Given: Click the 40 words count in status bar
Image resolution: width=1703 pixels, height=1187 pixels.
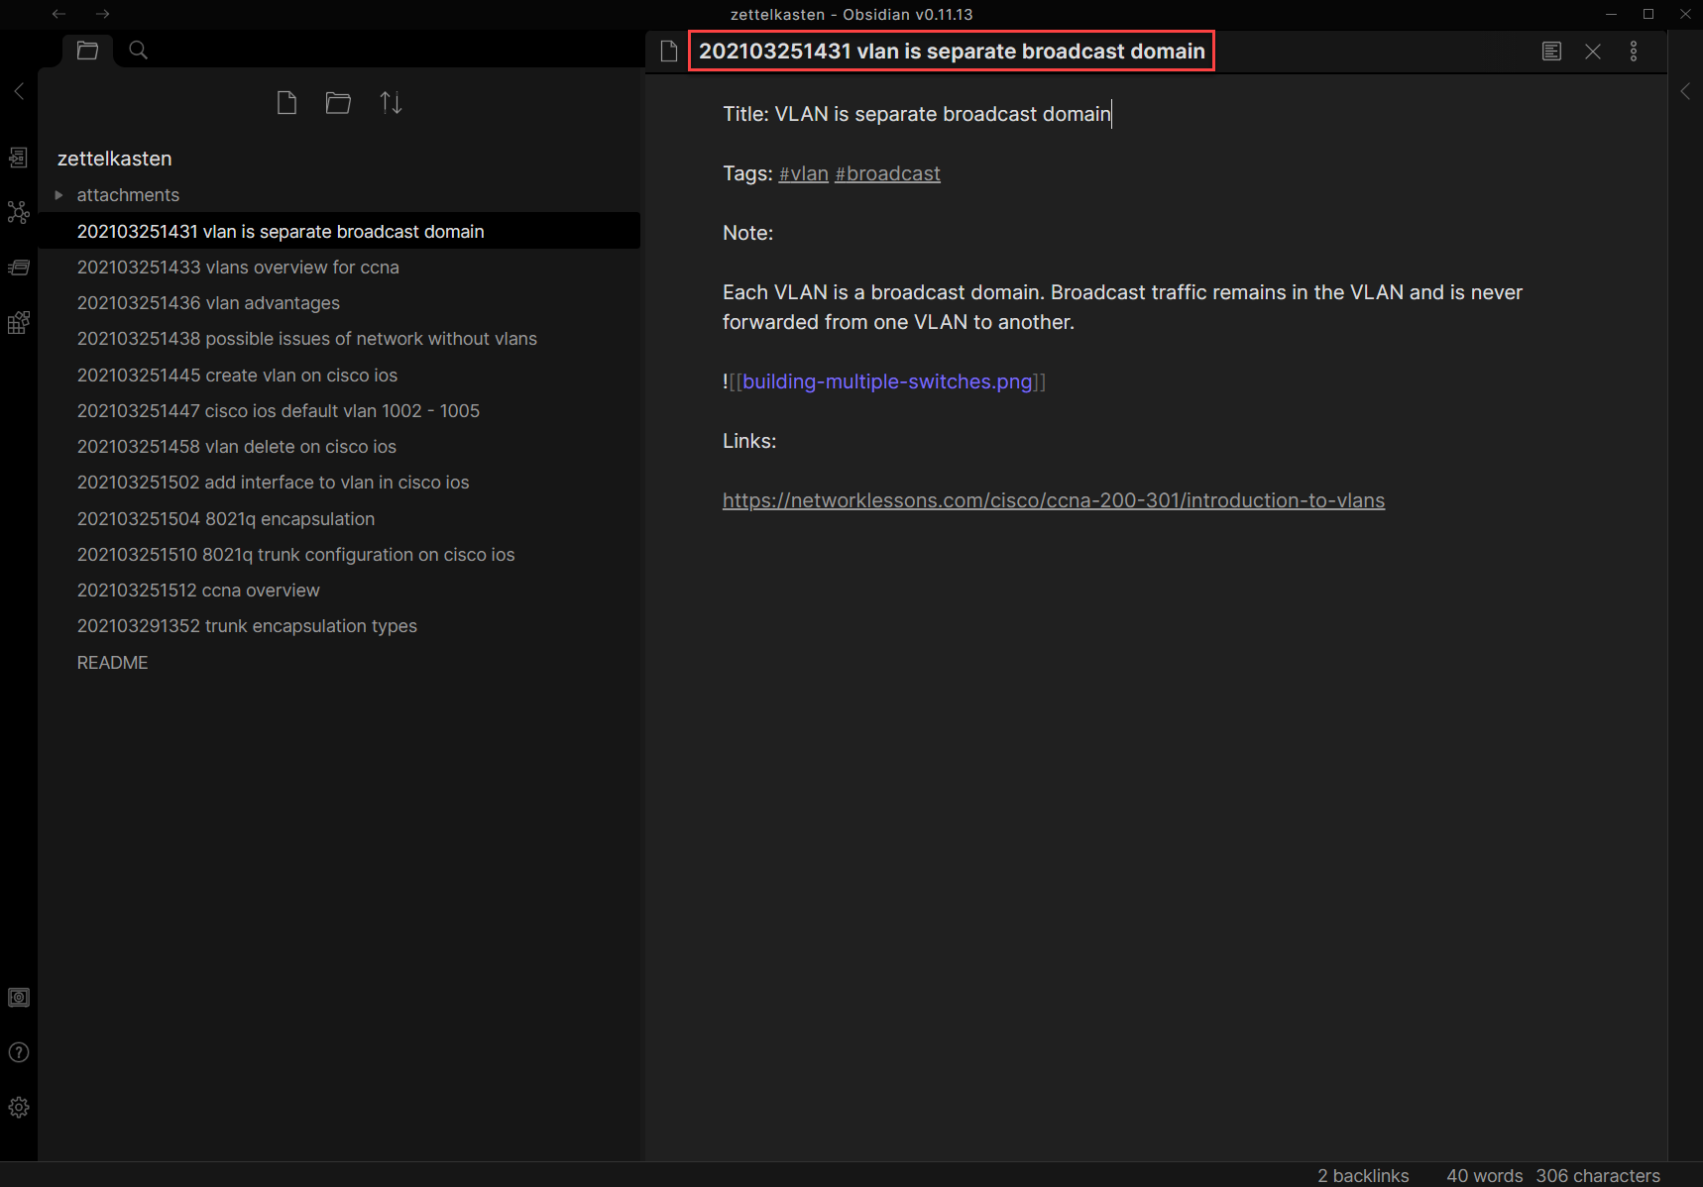Looking at the screenshot, I should pyautogui.click(x=1485, y=1175).
